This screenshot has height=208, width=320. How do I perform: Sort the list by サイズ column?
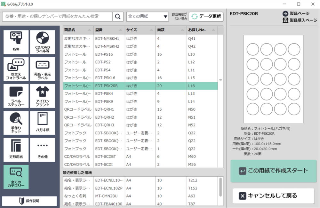(140, 30)
